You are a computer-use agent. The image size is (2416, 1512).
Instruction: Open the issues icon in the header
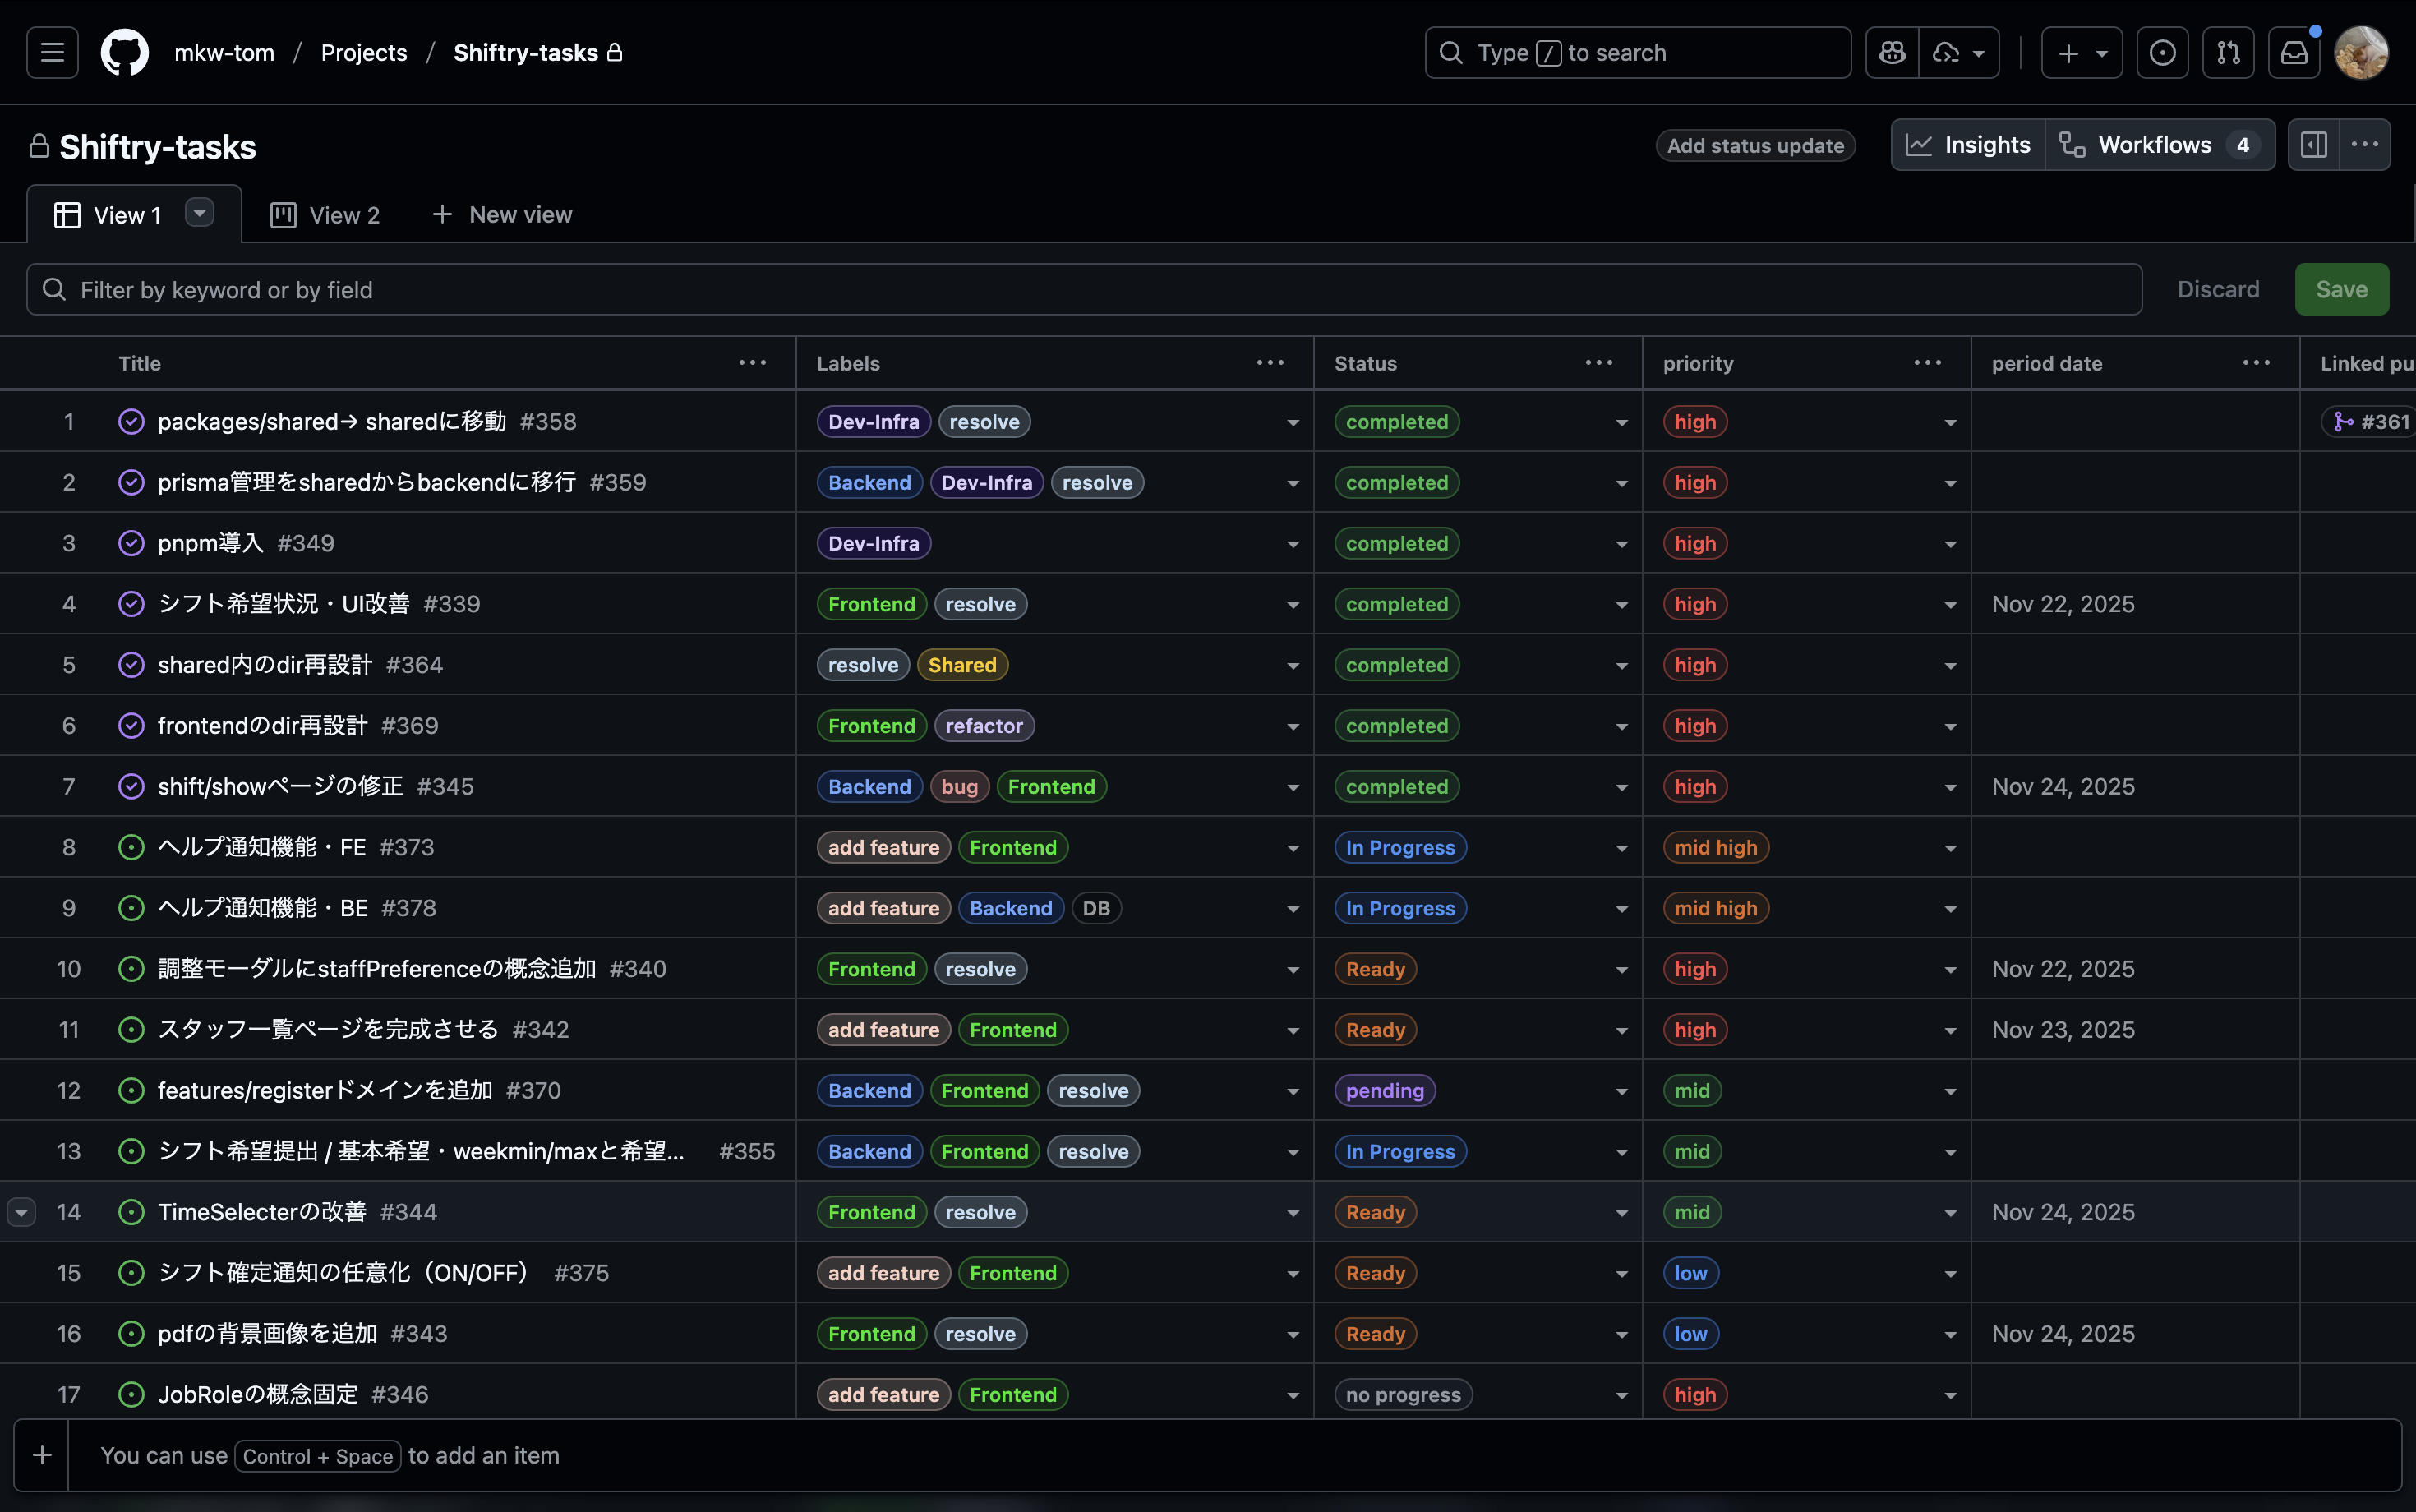(2162, 53)
